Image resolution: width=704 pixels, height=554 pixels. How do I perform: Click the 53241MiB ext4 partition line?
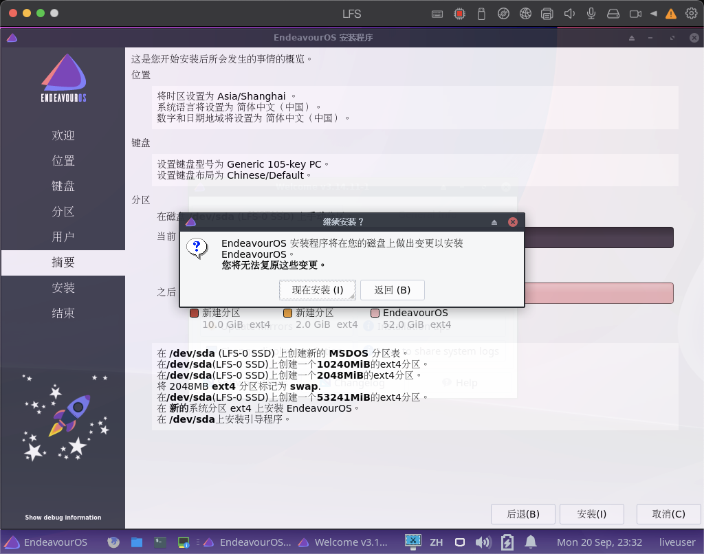[x=292, y=397]
